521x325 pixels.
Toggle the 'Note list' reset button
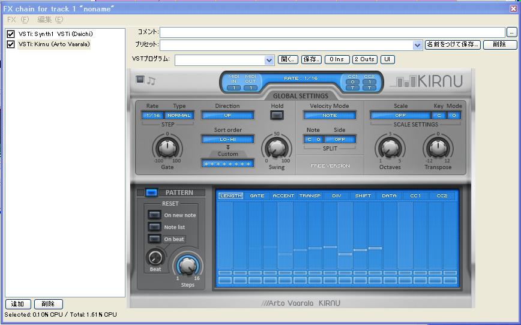pyautogui.click(x=154, y=227)
